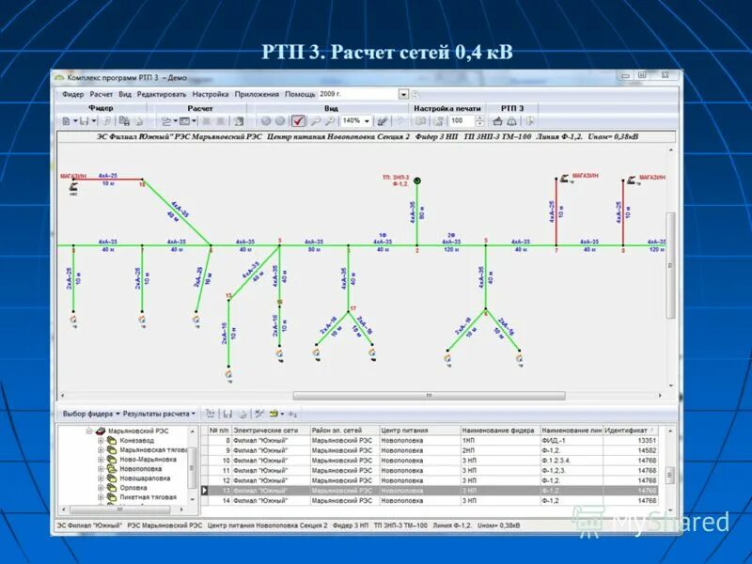
Task: Click the diagram vertical scrollbar thumb
Action: tap(670, 265)
